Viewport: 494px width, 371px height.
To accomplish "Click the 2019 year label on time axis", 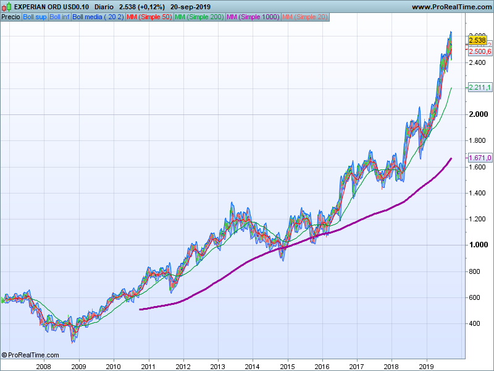I will point(426,367).
